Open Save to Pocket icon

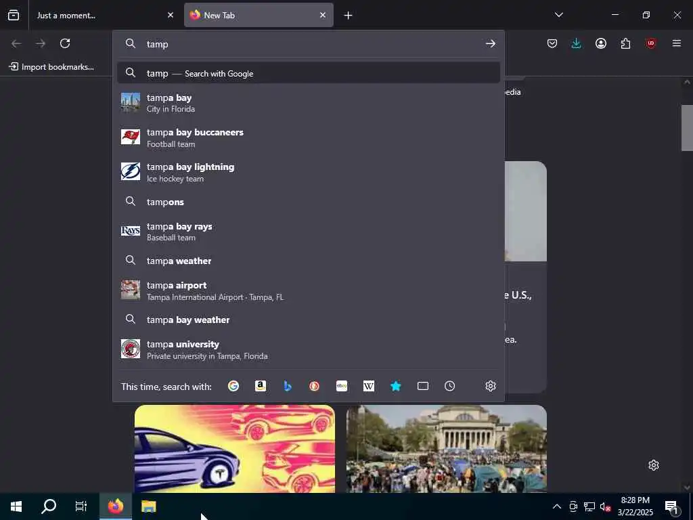552,43
